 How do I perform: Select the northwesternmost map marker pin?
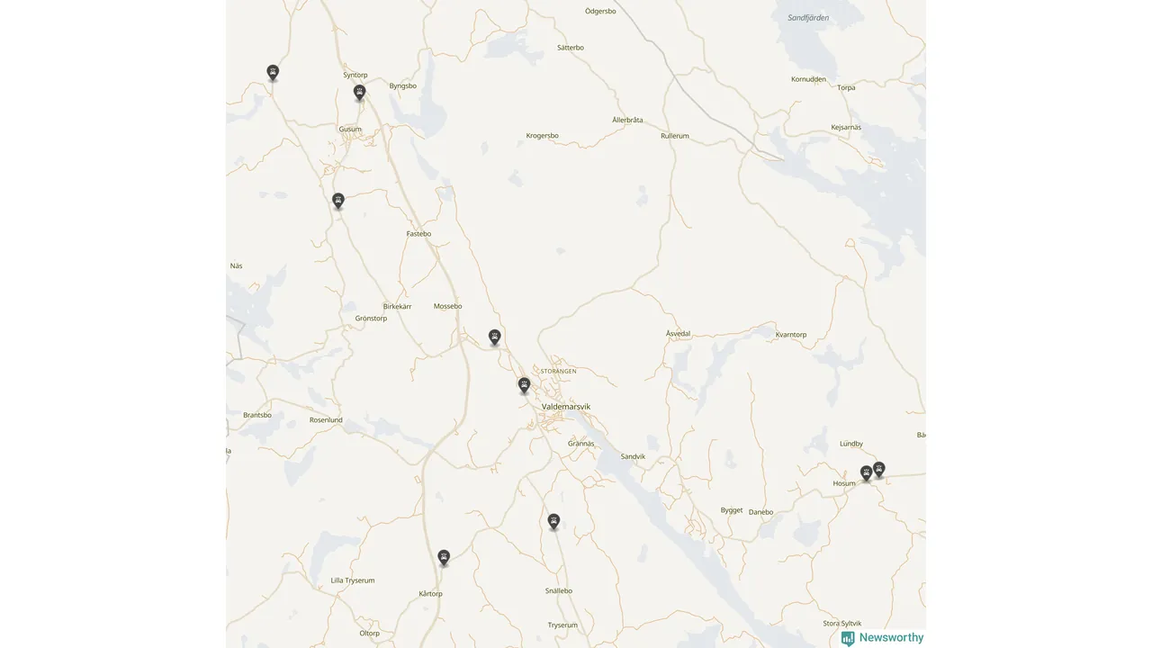click(273, 72)
